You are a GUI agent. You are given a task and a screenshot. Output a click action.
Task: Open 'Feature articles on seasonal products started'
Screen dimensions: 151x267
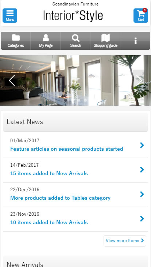click(x=67, y=149)
